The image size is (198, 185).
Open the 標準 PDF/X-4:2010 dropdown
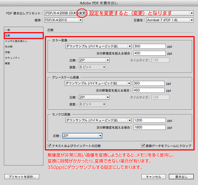click(x=63, y=20)
